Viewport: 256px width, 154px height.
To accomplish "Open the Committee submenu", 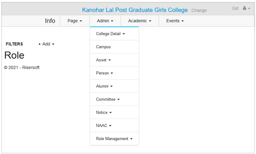I will coord(114,99).
